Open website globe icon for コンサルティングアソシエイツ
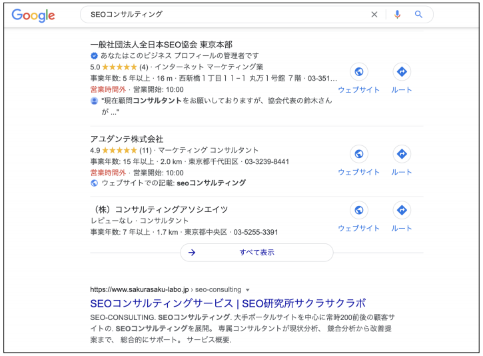Viewport: 483px width, 356px height. (x=359, y=210)
